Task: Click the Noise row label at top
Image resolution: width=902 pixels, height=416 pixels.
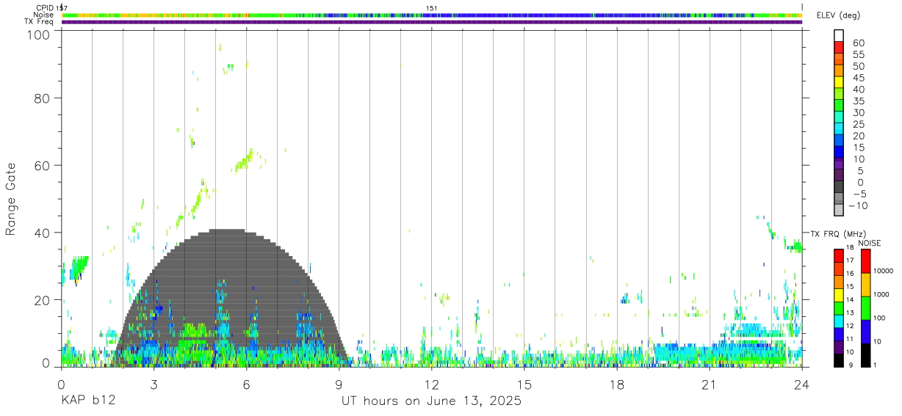Action: click(43, 15)
